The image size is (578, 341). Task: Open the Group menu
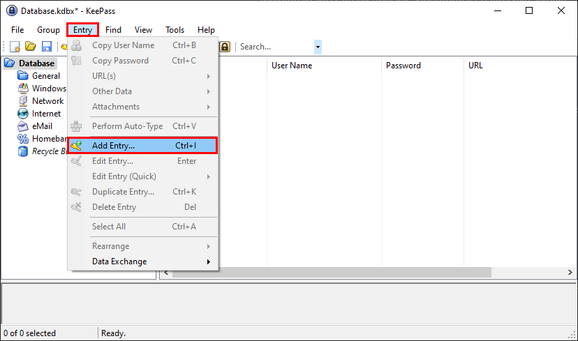(x=48, y=30)
